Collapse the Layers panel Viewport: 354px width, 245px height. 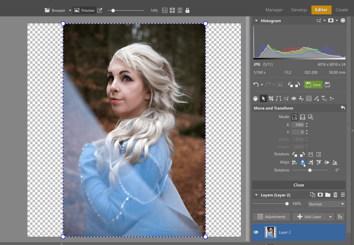(x=256, y=195)
